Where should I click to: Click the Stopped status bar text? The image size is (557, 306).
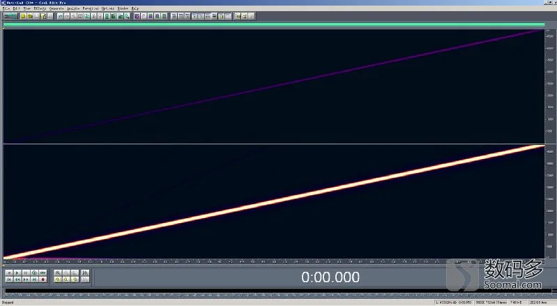pos(8,303)
